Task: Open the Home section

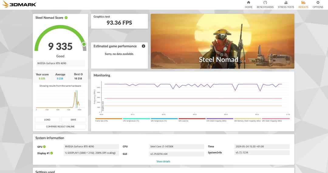Action: click(x=248, y=5)
